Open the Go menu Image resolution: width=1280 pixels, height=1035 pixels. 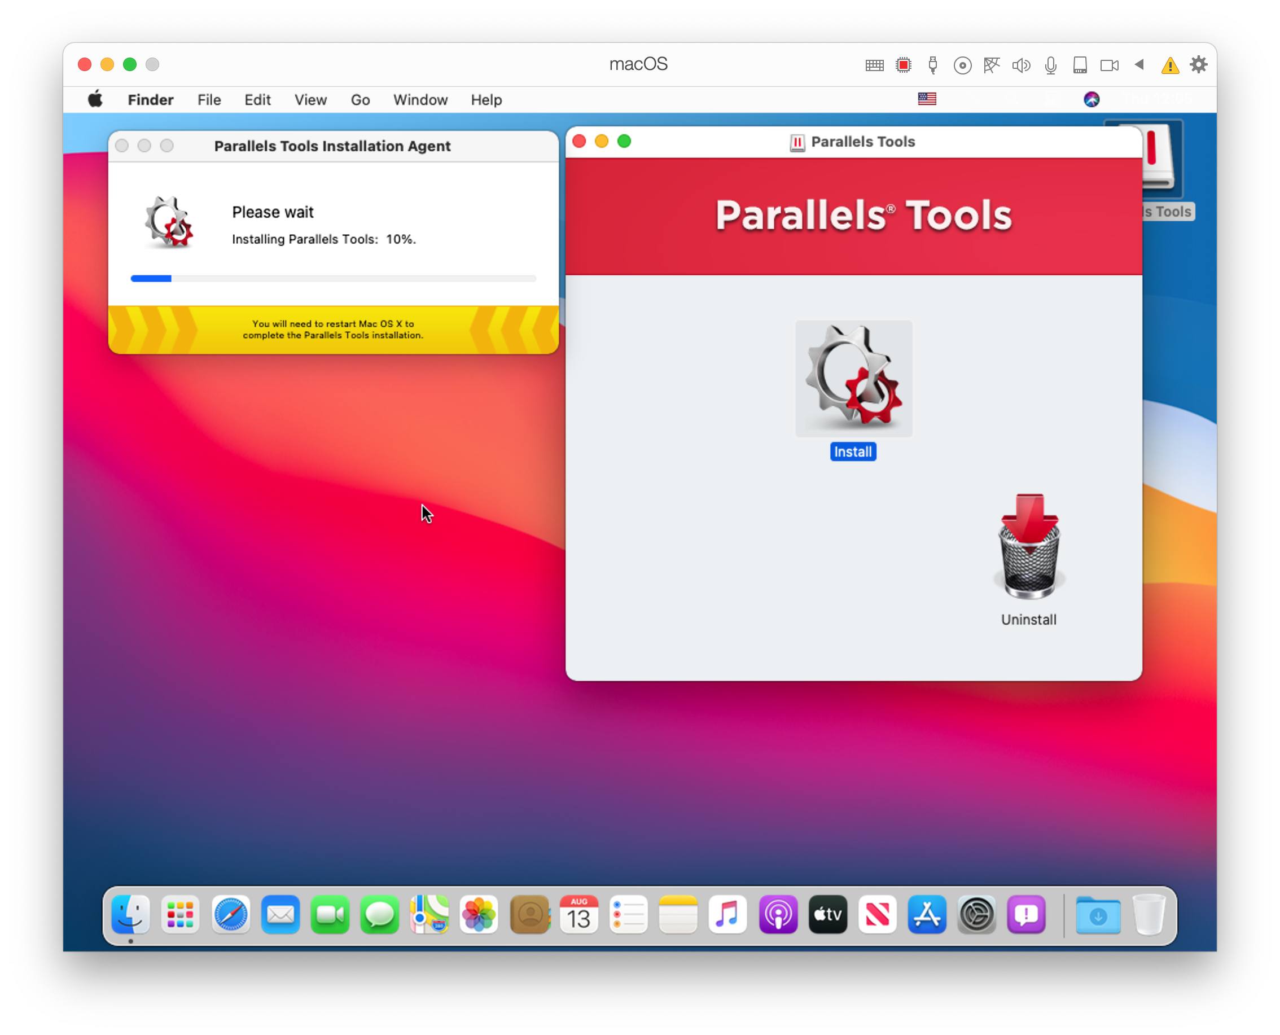click(x=360, y=99)
